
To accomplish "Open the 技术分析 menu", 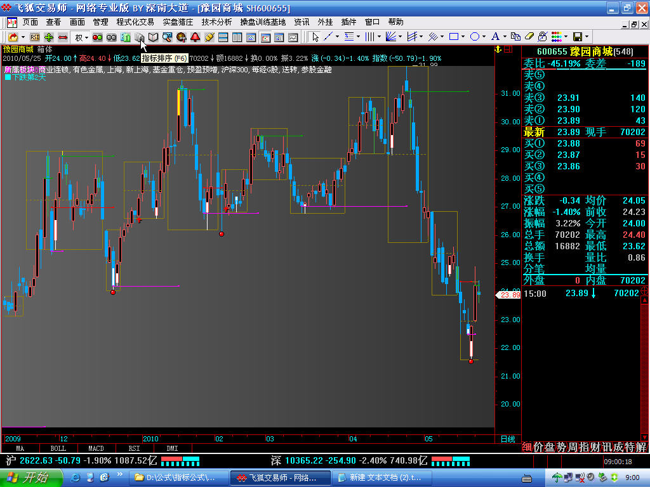I will pos(217,22).
